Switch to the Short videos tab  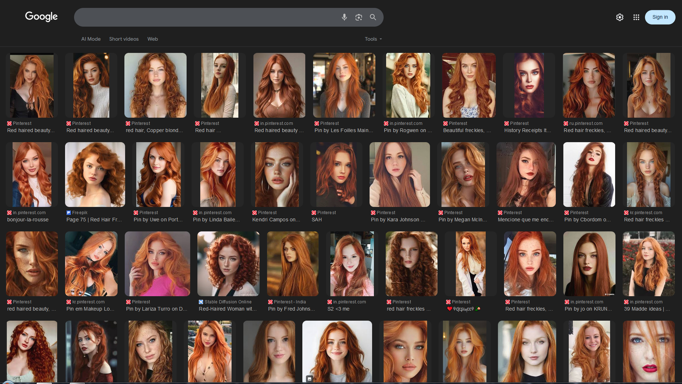coord(124,39)
